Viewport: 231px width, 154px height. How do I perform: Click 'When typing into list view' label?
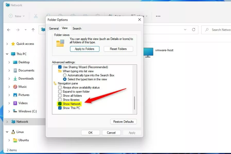click(x=78, y=71)
